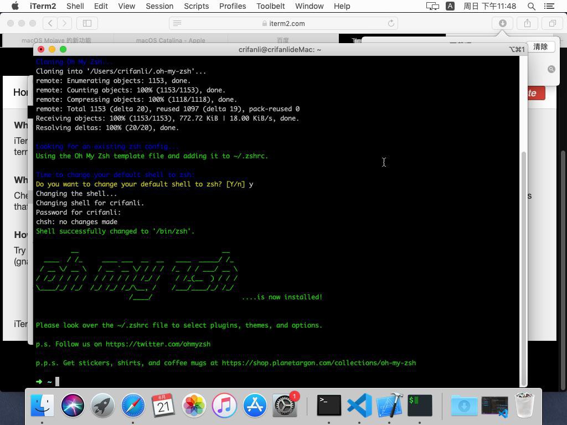Click '....is now installed!' text
This screenshot has height=425, width=567.
[x=282, y=297]
